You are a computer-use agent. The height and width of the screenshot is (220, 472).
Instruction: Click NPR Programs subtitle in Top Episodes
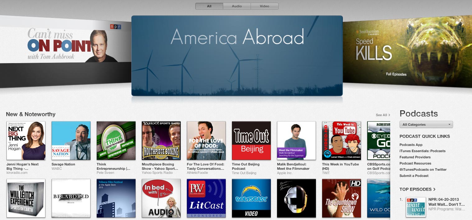(447, 209)
